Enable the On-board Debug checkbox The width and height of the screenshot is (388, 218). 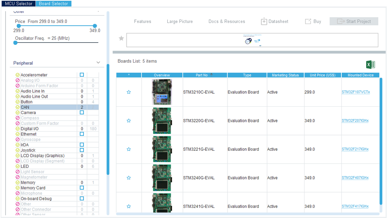[x=82, y=199]
